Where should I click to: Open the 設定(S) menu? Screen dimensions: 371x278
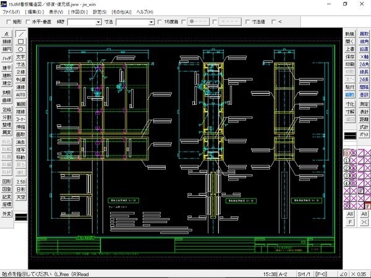click(x=100, y=12)
